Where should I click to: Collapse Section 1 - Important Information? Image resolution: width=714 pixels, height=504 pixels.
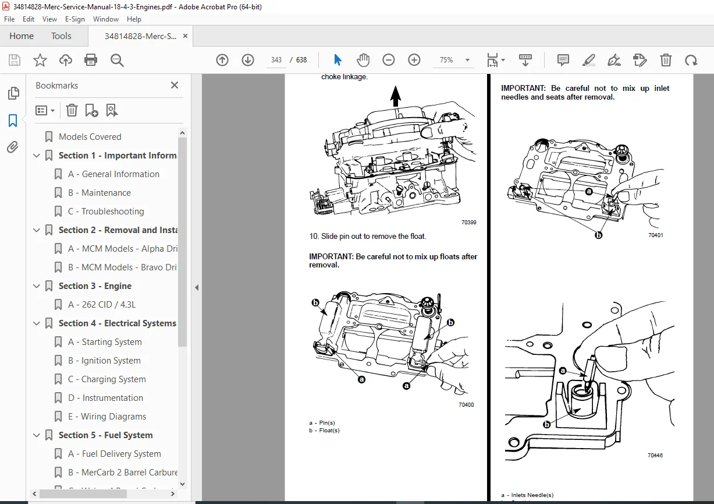(37, 156)
